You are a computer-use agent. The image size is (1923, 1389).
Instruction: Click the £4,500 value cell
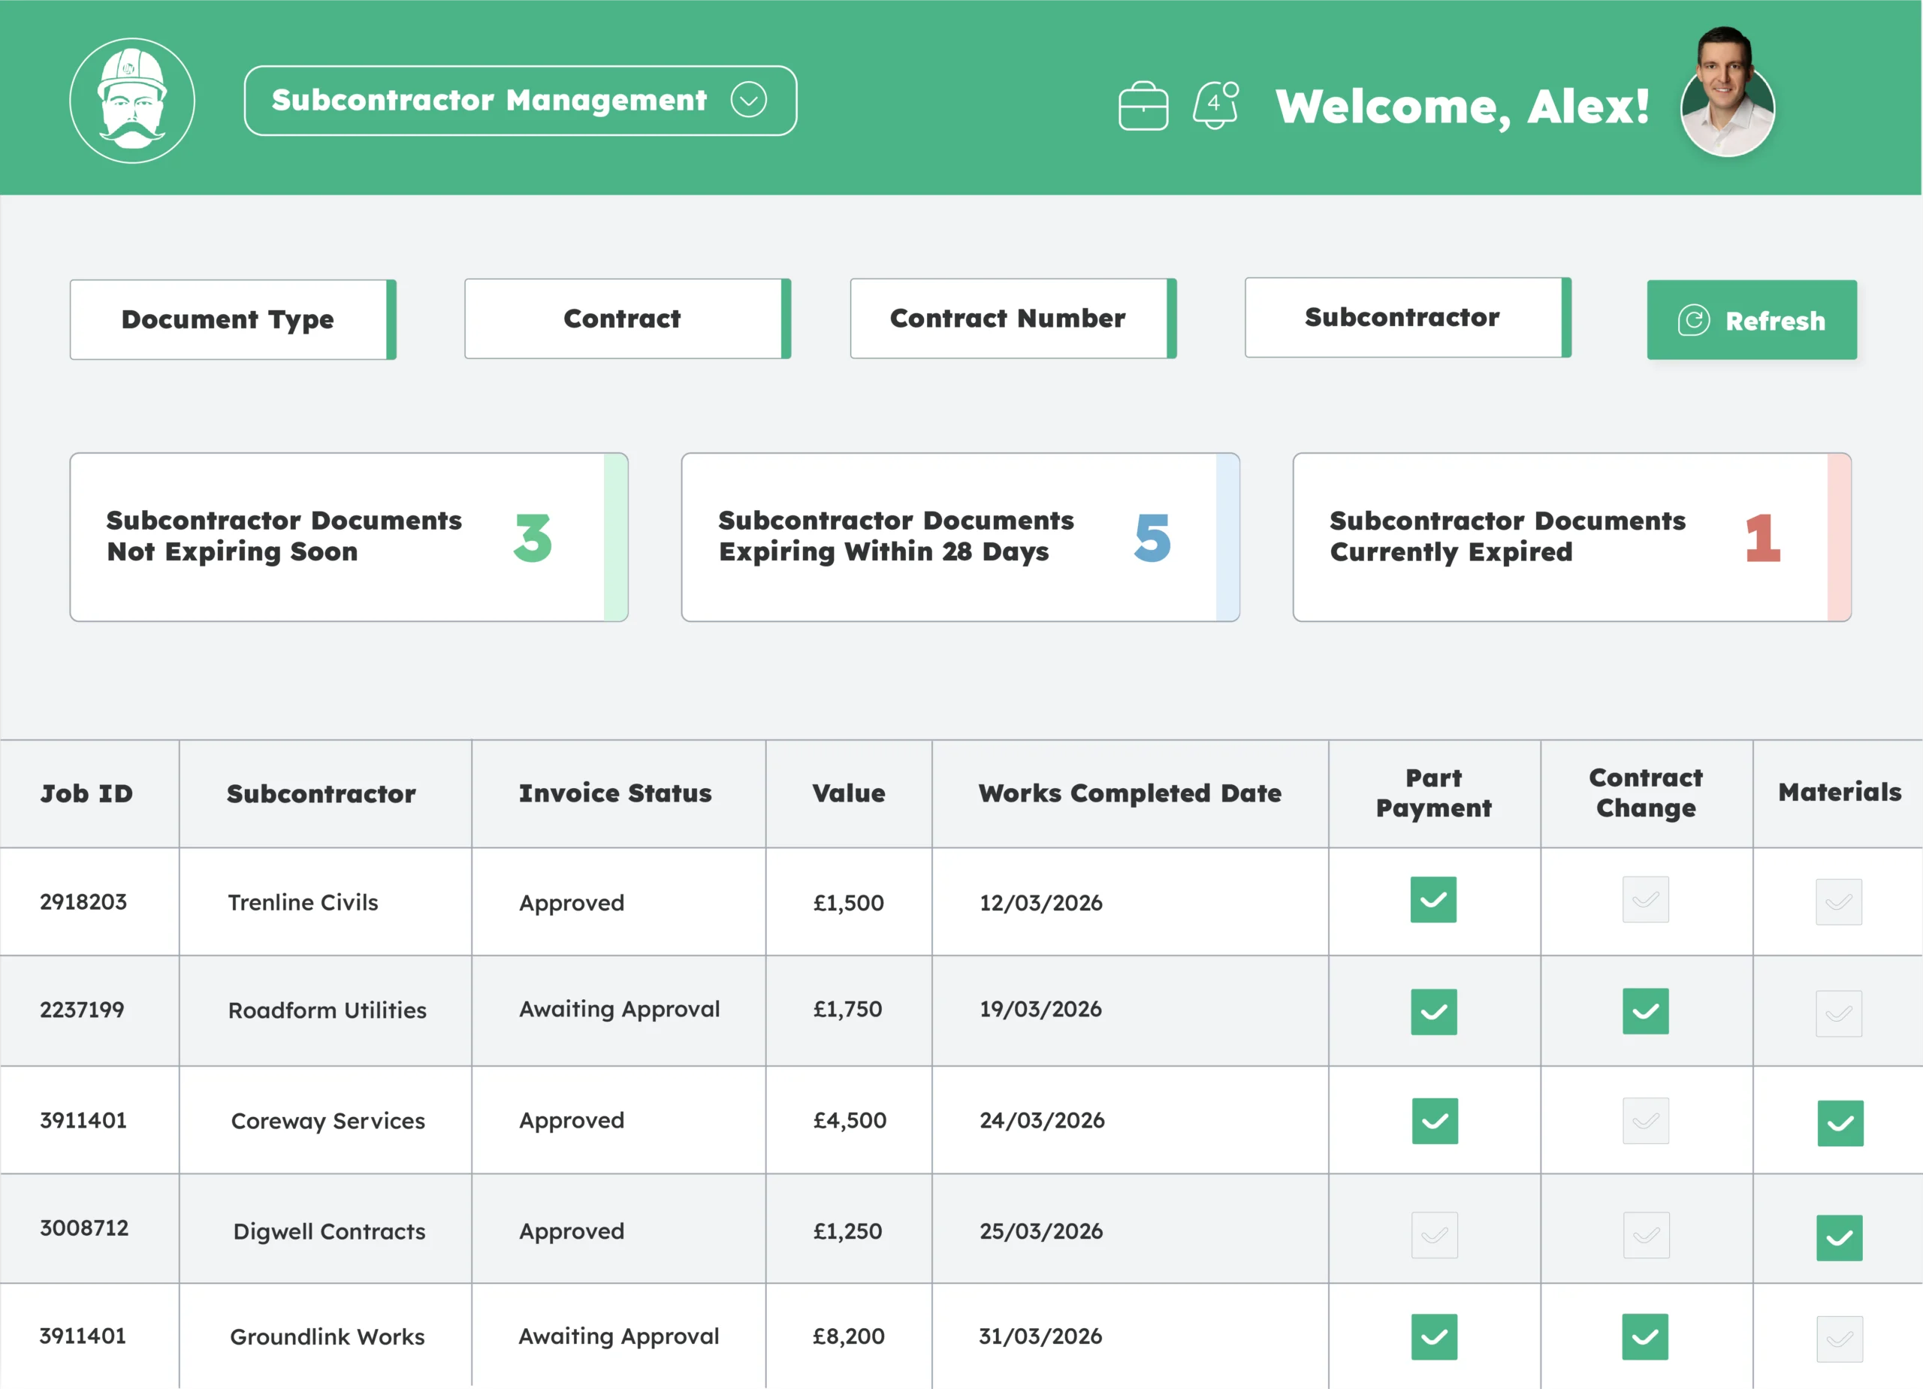850,1120
